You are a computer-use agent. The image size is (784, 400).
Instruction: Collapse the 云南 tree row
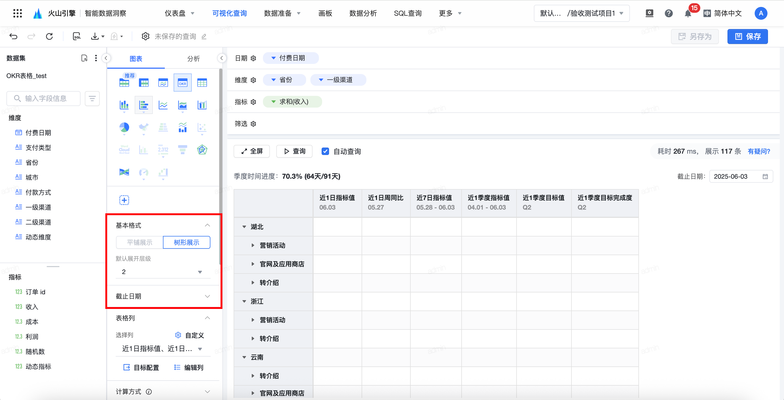244,357
